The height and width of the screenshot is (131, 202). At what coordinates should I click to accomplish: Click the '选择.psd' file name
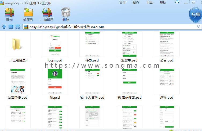[x=167, y=98]
